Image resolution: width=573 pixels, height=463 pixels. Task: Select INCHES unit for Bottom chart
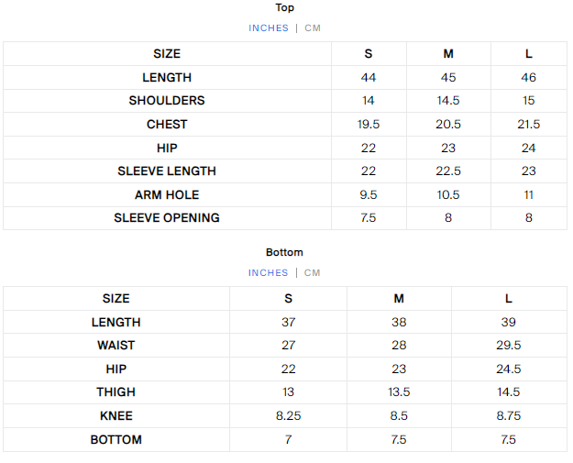[269, 273]
